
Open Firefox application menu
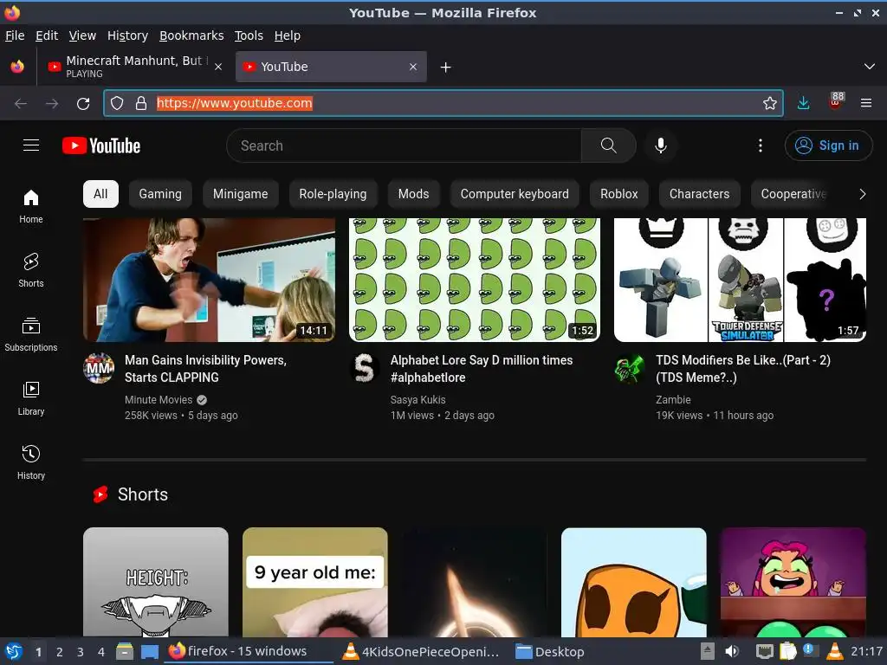pyautogui.click(x=865, y=103)
